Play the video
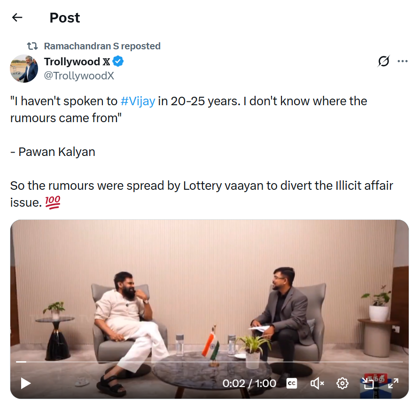 (26, 383)
